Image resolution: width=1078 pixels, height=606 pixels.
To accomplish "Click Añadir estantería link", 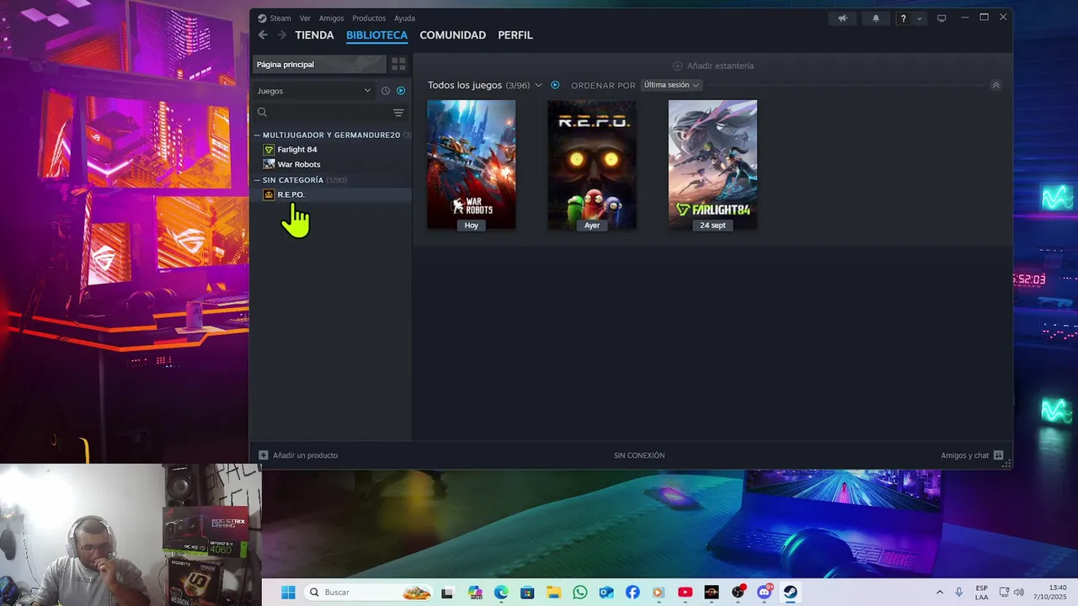I will (x=720, y=66).
